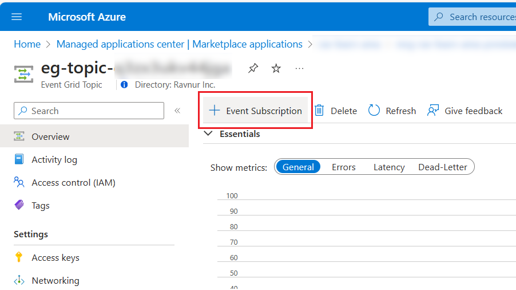Select the General metrics option

(x=298, y=167)
